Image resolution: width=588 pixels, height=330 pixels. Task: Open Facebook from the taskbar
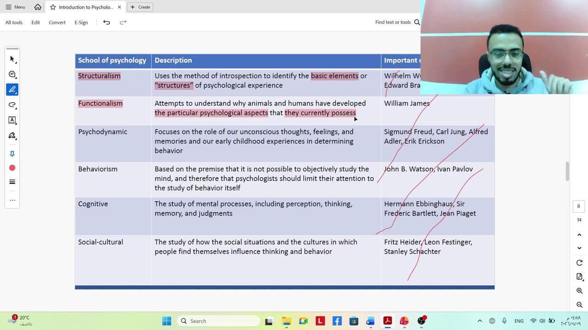point(337,321)
